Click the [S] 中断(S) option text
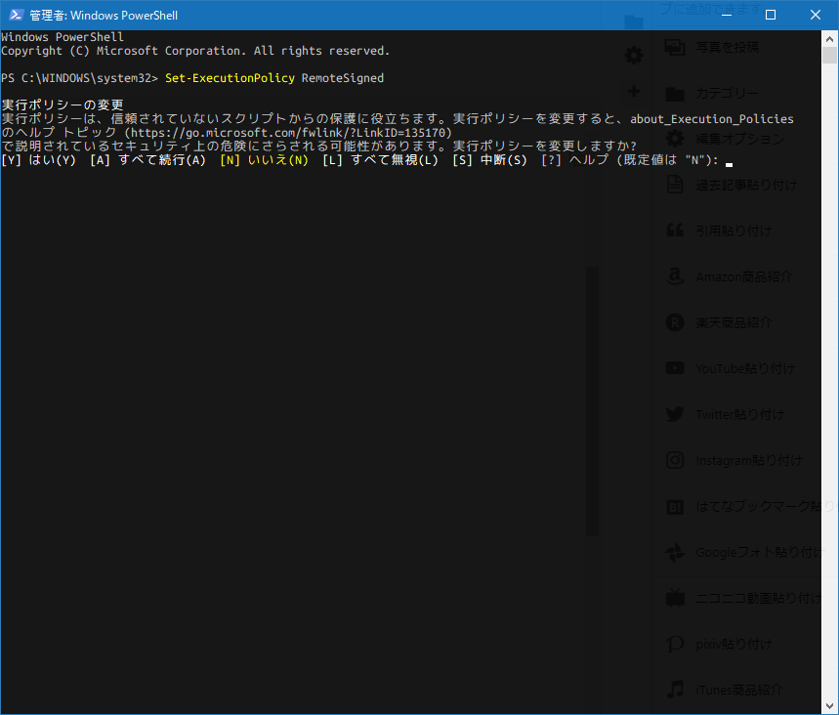Screen dimensions: 839x715 coord(489,160)
